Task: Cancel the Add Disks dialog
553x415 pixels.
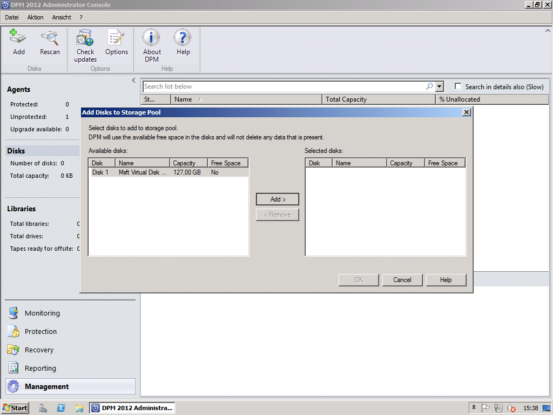Action: coord(402,280)
